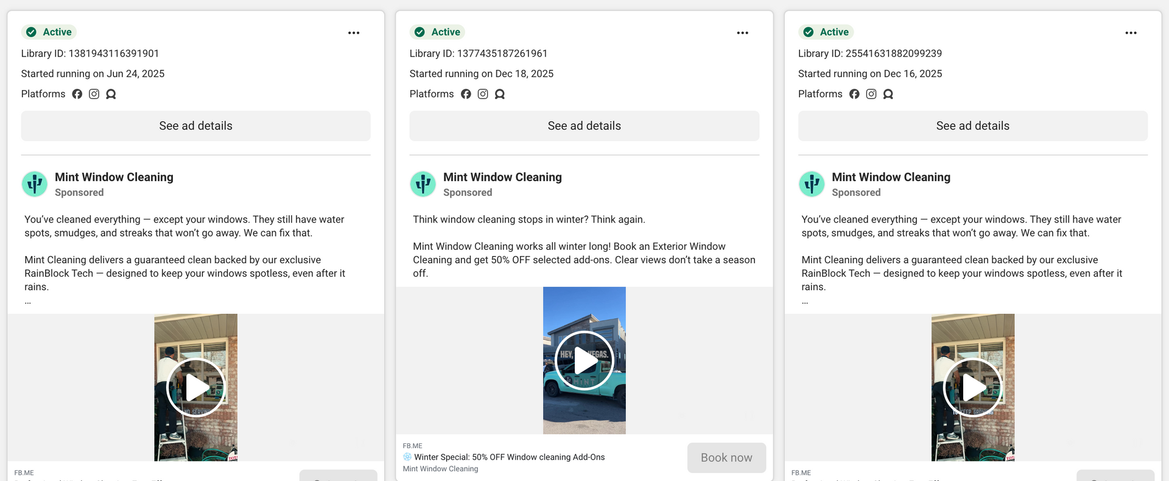Select Library ID: 1381943116391901 text
This screenshot has height=481, width=1169.
pos(90,54)
